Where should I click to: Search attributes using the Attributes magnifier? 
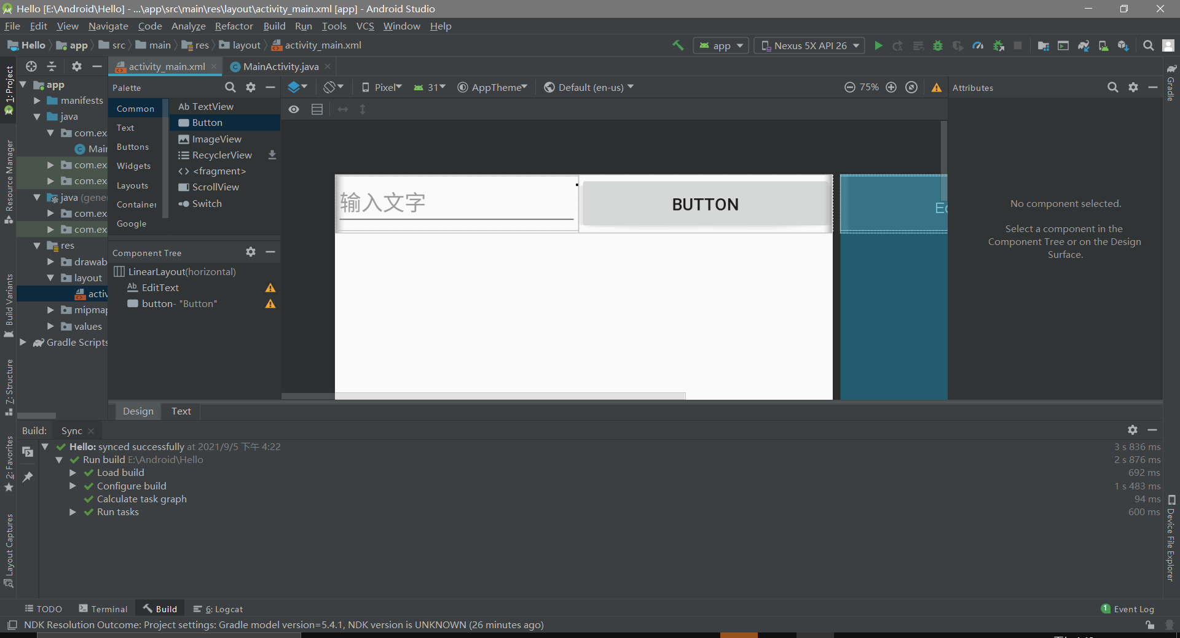pos(1113,87)
